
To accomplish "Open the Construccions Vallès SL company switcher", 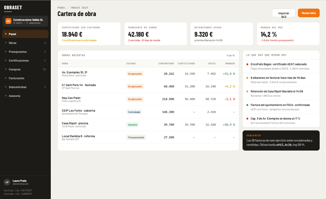I will 25,21.
